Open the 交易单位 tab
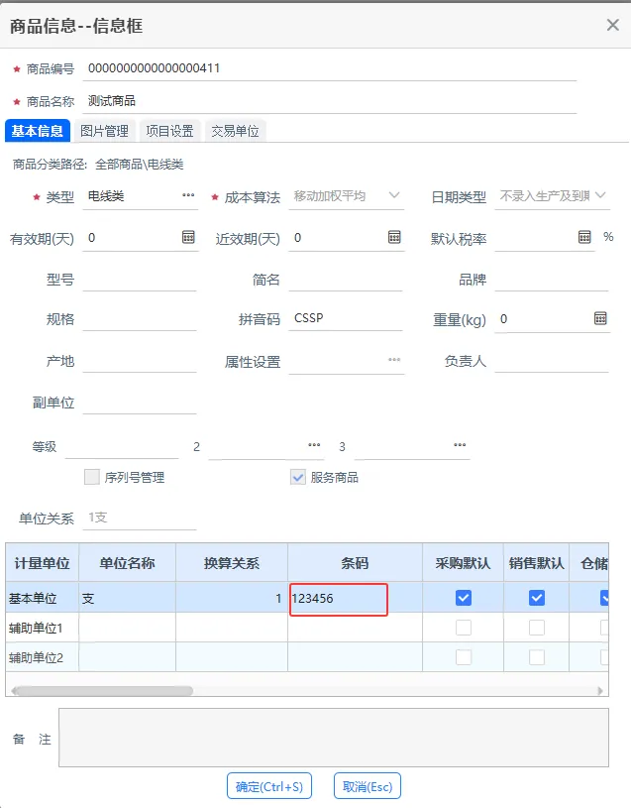 (235, 131)
